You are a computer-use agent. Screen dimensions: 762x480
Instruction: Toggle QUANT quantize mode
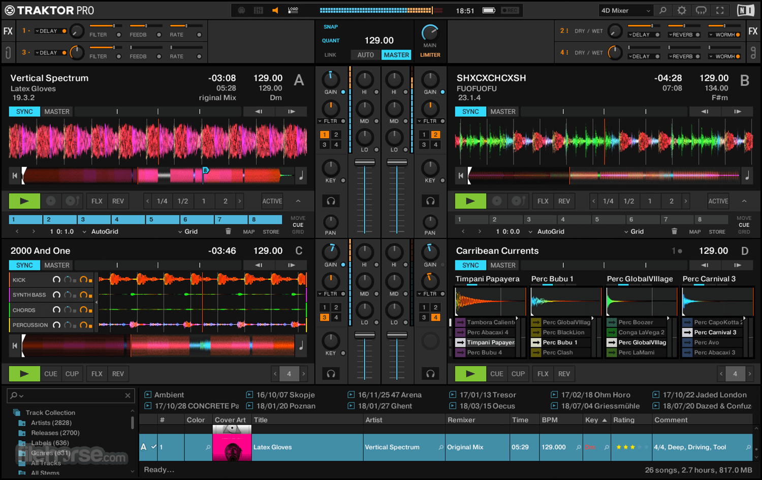pyautogui.click(x=330, y=40)
